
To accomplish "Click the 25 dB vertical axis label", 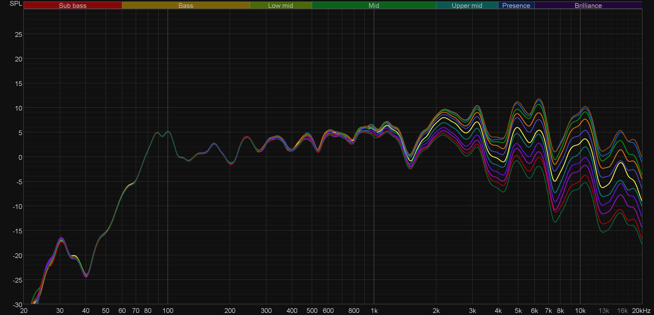I will (18, 35).
